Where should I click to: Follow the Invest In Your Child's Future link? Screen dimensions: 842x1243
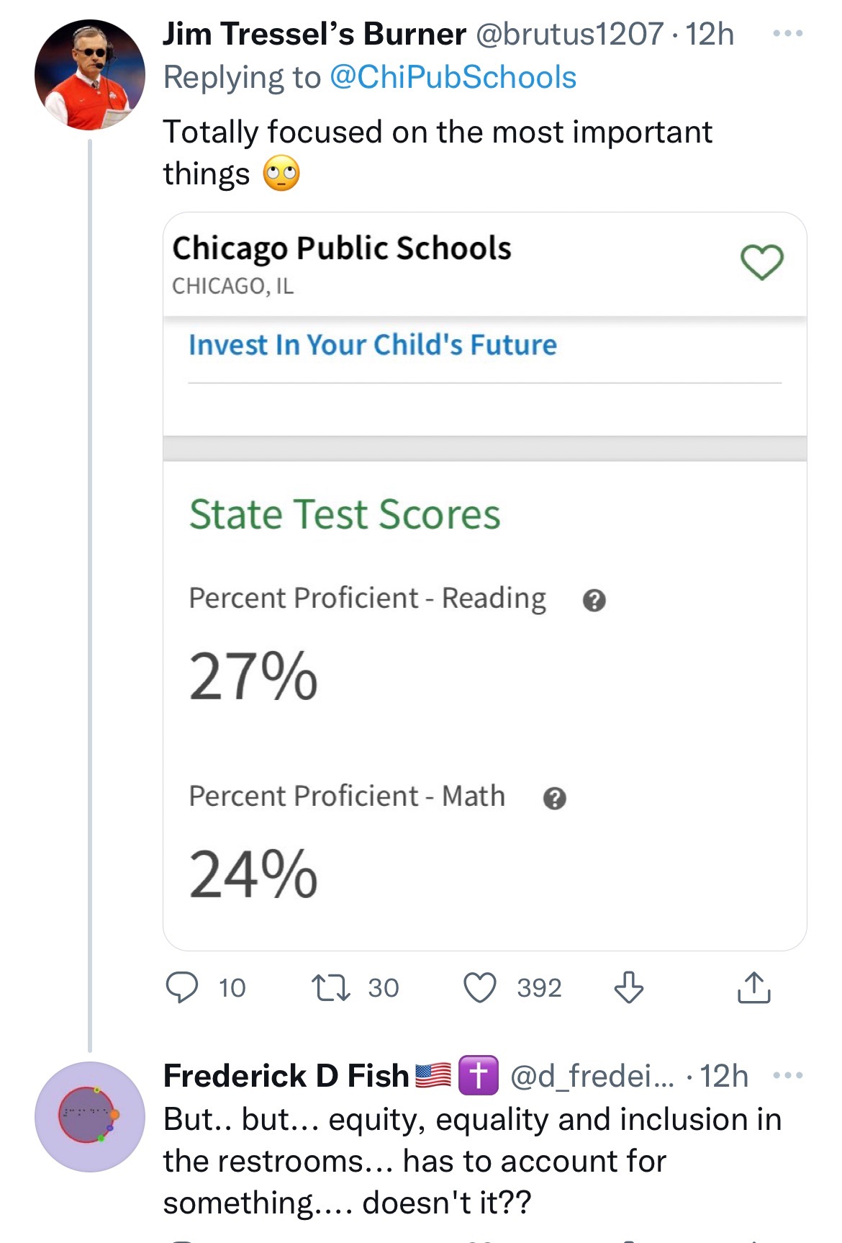(373, 345)
